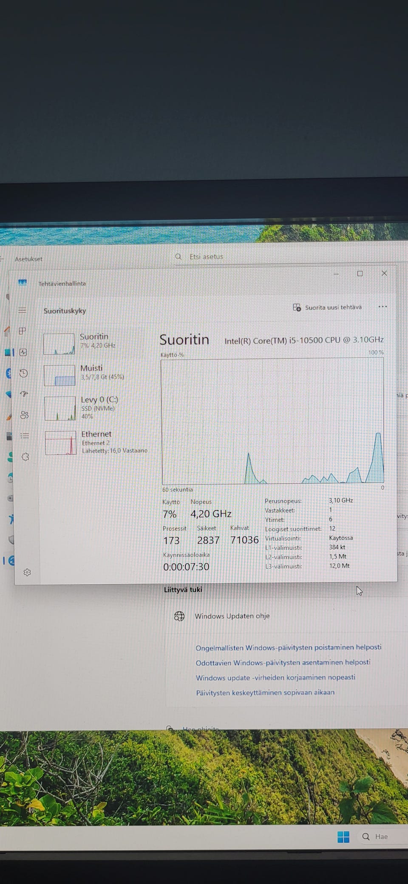Click the Asetukset window title

coord(28,259)
